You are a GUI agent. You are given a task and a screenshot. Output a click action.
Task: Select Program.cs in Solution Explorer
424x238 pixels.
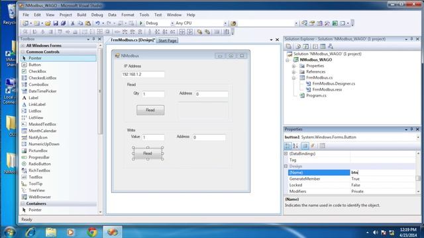coord(316,95)
